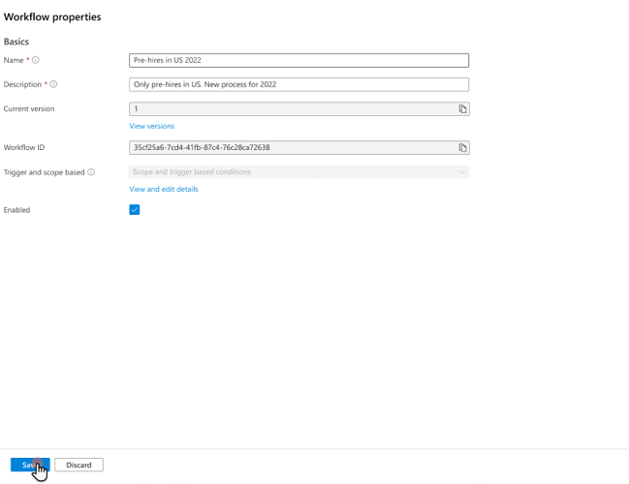Screen dimensions: 629x484
Task: Click into the Description text field
Action: (299, 84)
